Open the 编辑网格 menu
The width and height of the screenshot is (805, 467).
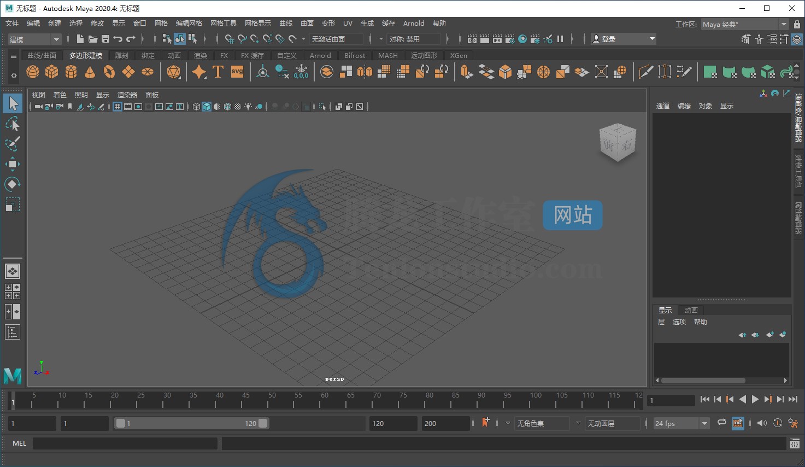click(x=189, y=24)
